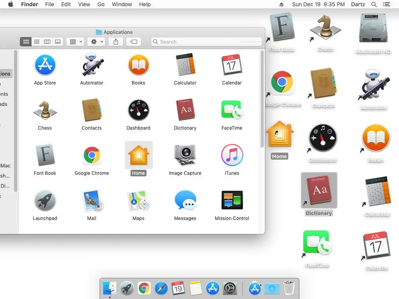
Task: Select Books app in Applications window
Action: coord(138,65)
